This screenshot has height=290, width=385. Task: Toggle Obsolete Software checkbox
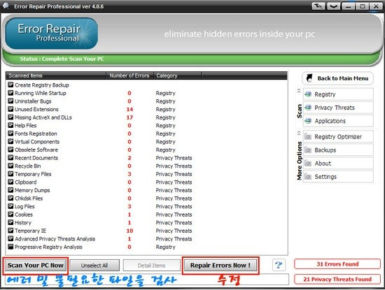coord(10,150)
